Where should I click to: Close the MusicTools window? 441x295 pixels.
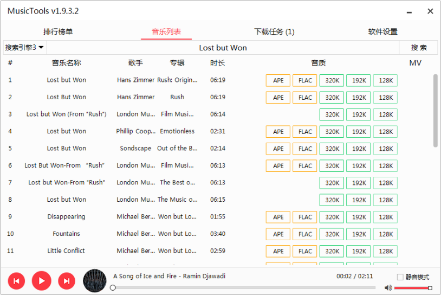430,11
